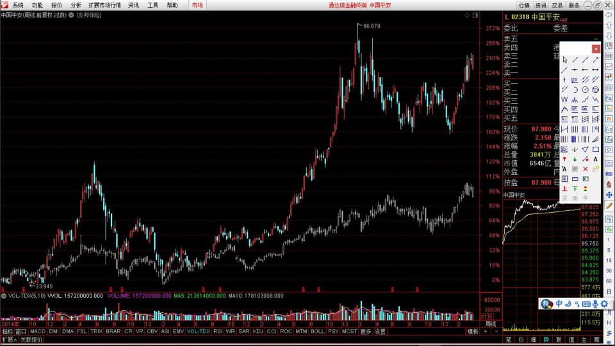Select the 势 tab under the quote panel

pos(546,340)
